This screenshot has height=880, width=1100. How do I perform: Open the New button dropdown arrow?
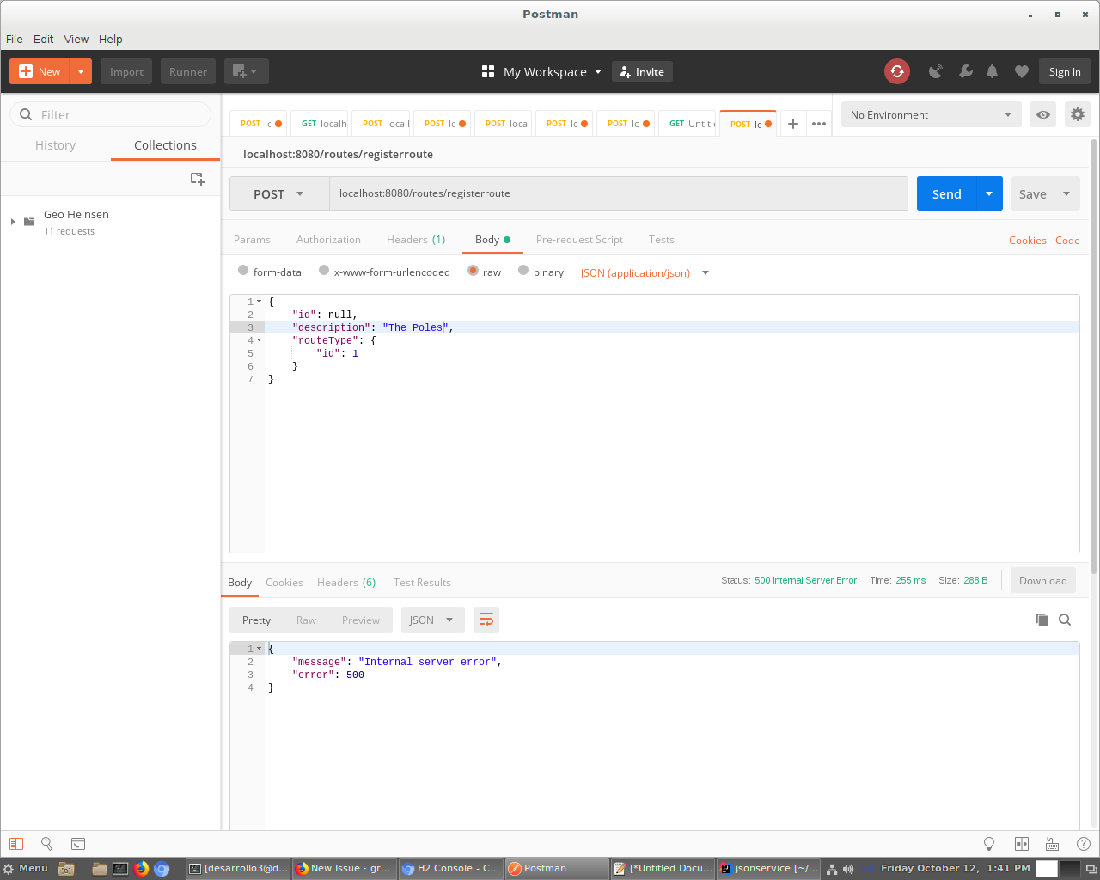pyautogui.click(x=81, y=71)
